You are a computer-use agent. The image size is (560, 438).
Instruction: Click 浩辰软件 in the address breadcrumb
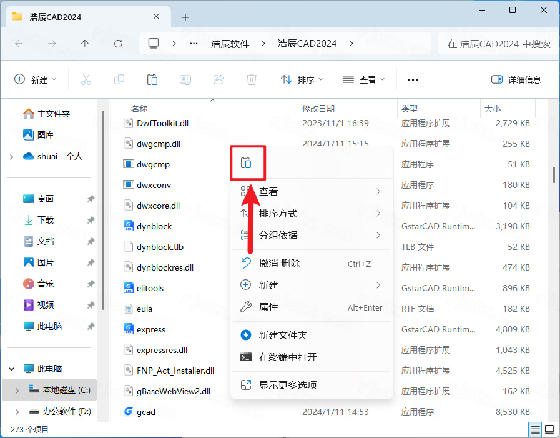230,44
